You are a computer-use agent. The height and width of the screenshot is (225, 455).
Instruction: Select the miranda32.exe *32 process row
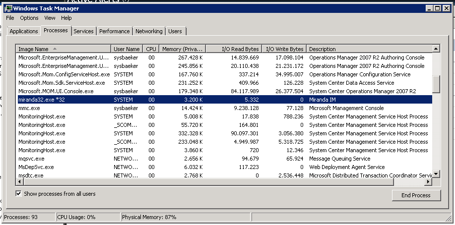click(x=225, y=100)
